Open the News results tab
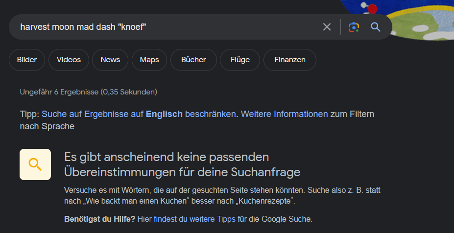 pyautogui.click(x=110, y=60)
